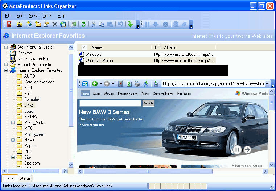The width and height of the screenshot is (276, 191).
Task: Click the web page search text field
Action: (x=110, y=103)
